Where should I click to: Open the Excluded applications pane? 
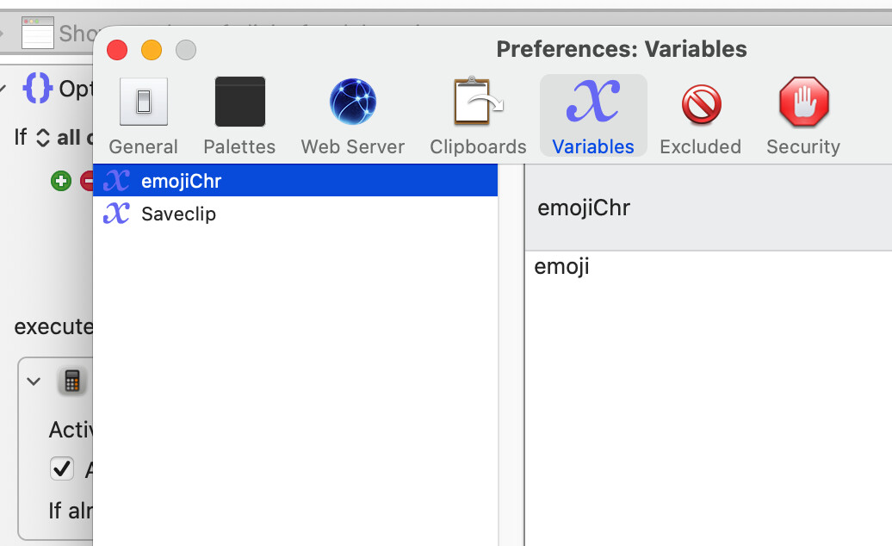700,115
